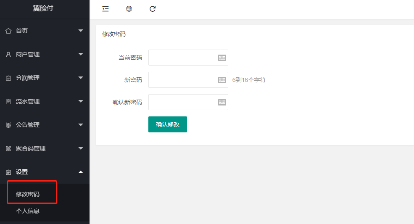Image resolution: width=414 pixels, height=224 pixels.
Task: Click the 确认新密码 field label
Action: (127, 102)
